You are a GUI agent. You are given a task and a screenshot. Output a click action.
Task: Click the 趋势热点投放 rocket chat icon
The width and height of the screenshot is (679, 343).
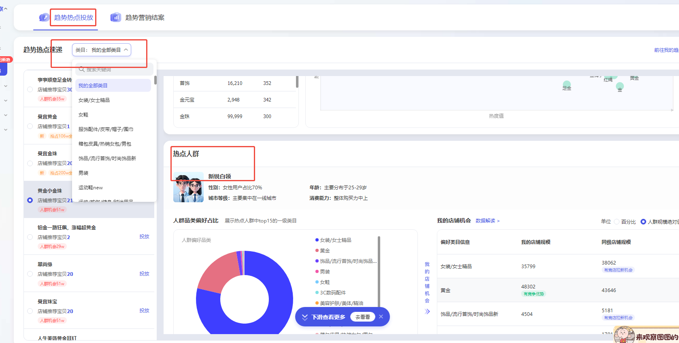[44, 17]
